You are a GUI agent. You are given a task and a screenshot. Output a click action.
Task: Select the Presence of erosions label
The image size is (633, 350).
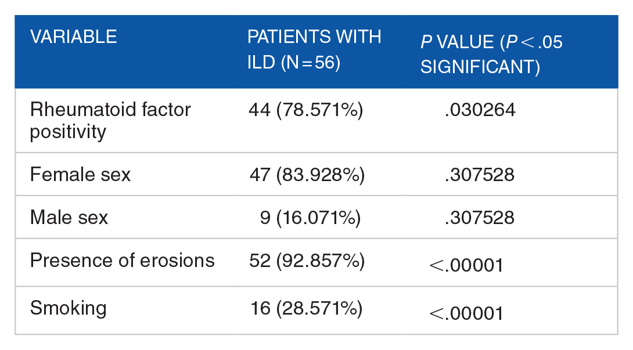coord(123,261)
